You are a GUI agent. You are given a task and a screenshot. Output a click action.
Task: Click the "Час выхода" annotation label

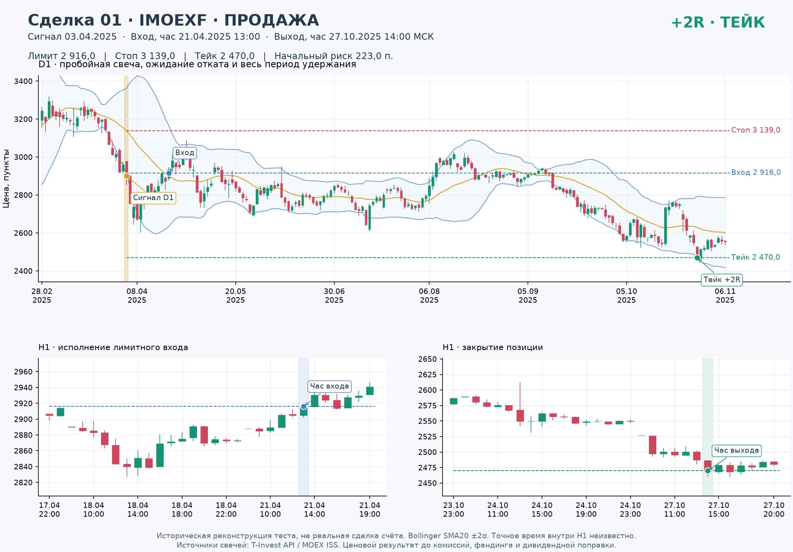(736, 451)
